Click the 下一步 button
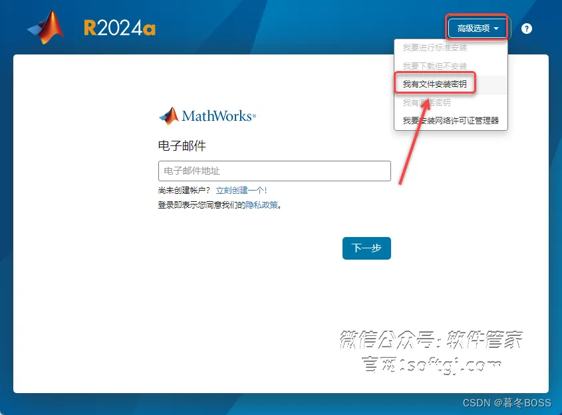562x415 pixels. [366, 248]
